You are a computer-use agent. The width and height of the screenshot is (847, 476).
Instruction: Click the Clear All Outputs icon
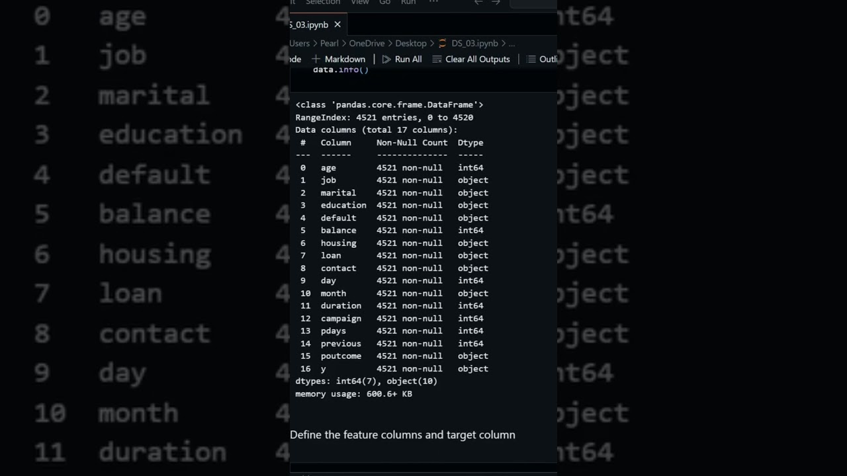click(x=437, y=59)
